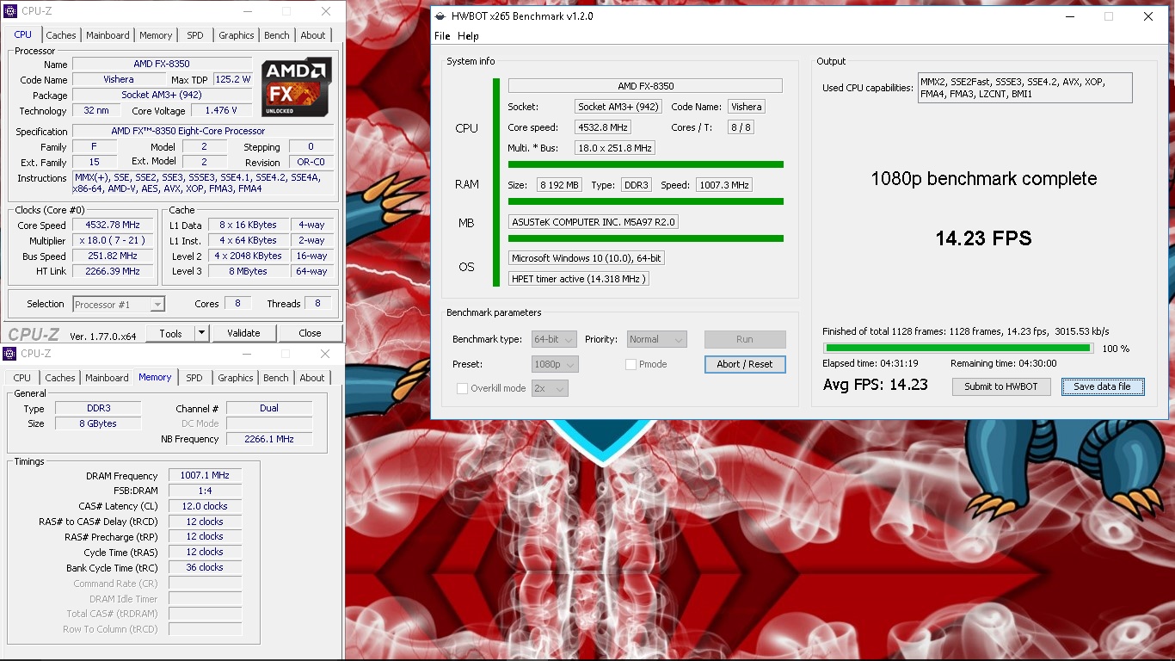Click the Multi. * Bus 18.0 x 251.8 MHz field
The image size is (1175, 661).
(x=615, y=148)
